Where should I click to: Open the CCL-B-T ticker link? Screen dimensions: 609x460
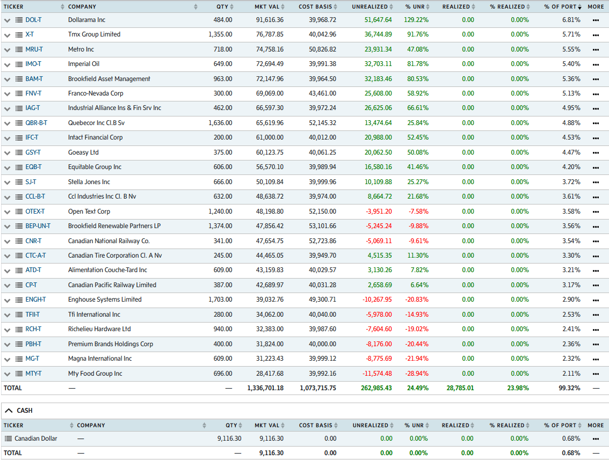click(x=35, y=196)
